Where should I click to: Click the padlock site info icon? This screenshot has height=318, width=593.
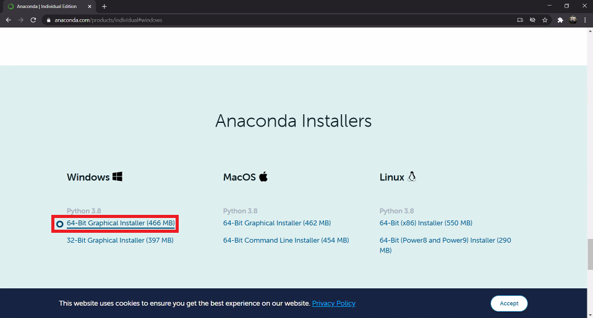(x=48, y=20)
